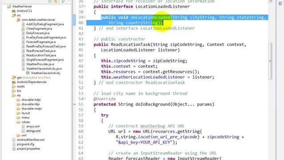Screen dimensions: 284x160
Task: Click 'countryString' on line 40
Action: point(142,23)
